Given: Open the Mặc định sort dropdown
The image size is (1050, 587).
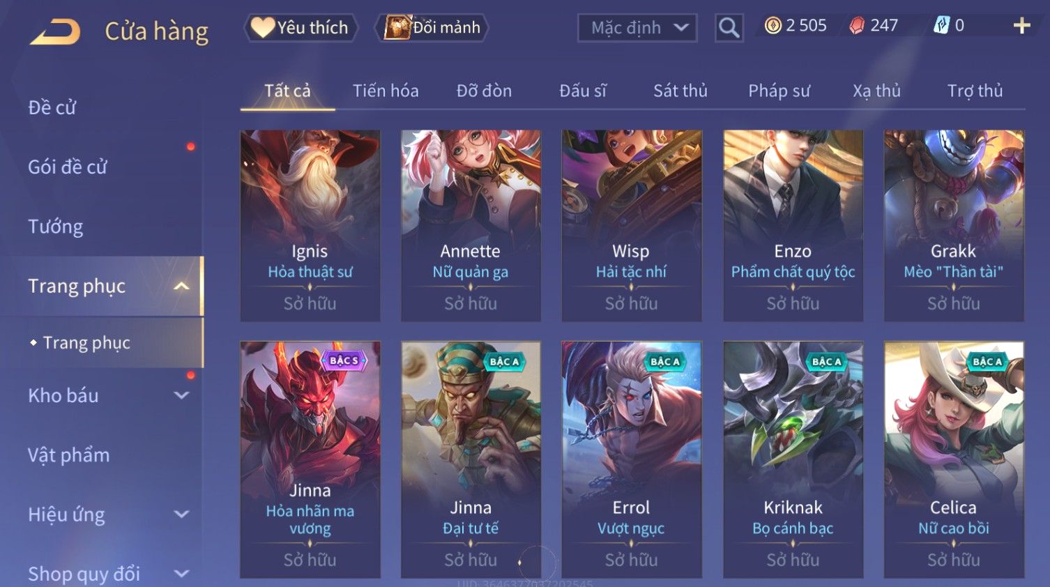Looking at the screenshot, I should 637,28.
